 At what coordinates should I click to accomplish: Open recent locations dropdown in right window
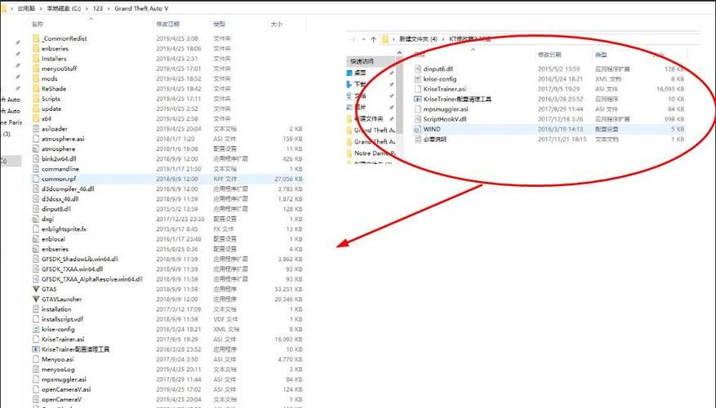(363, 40)
